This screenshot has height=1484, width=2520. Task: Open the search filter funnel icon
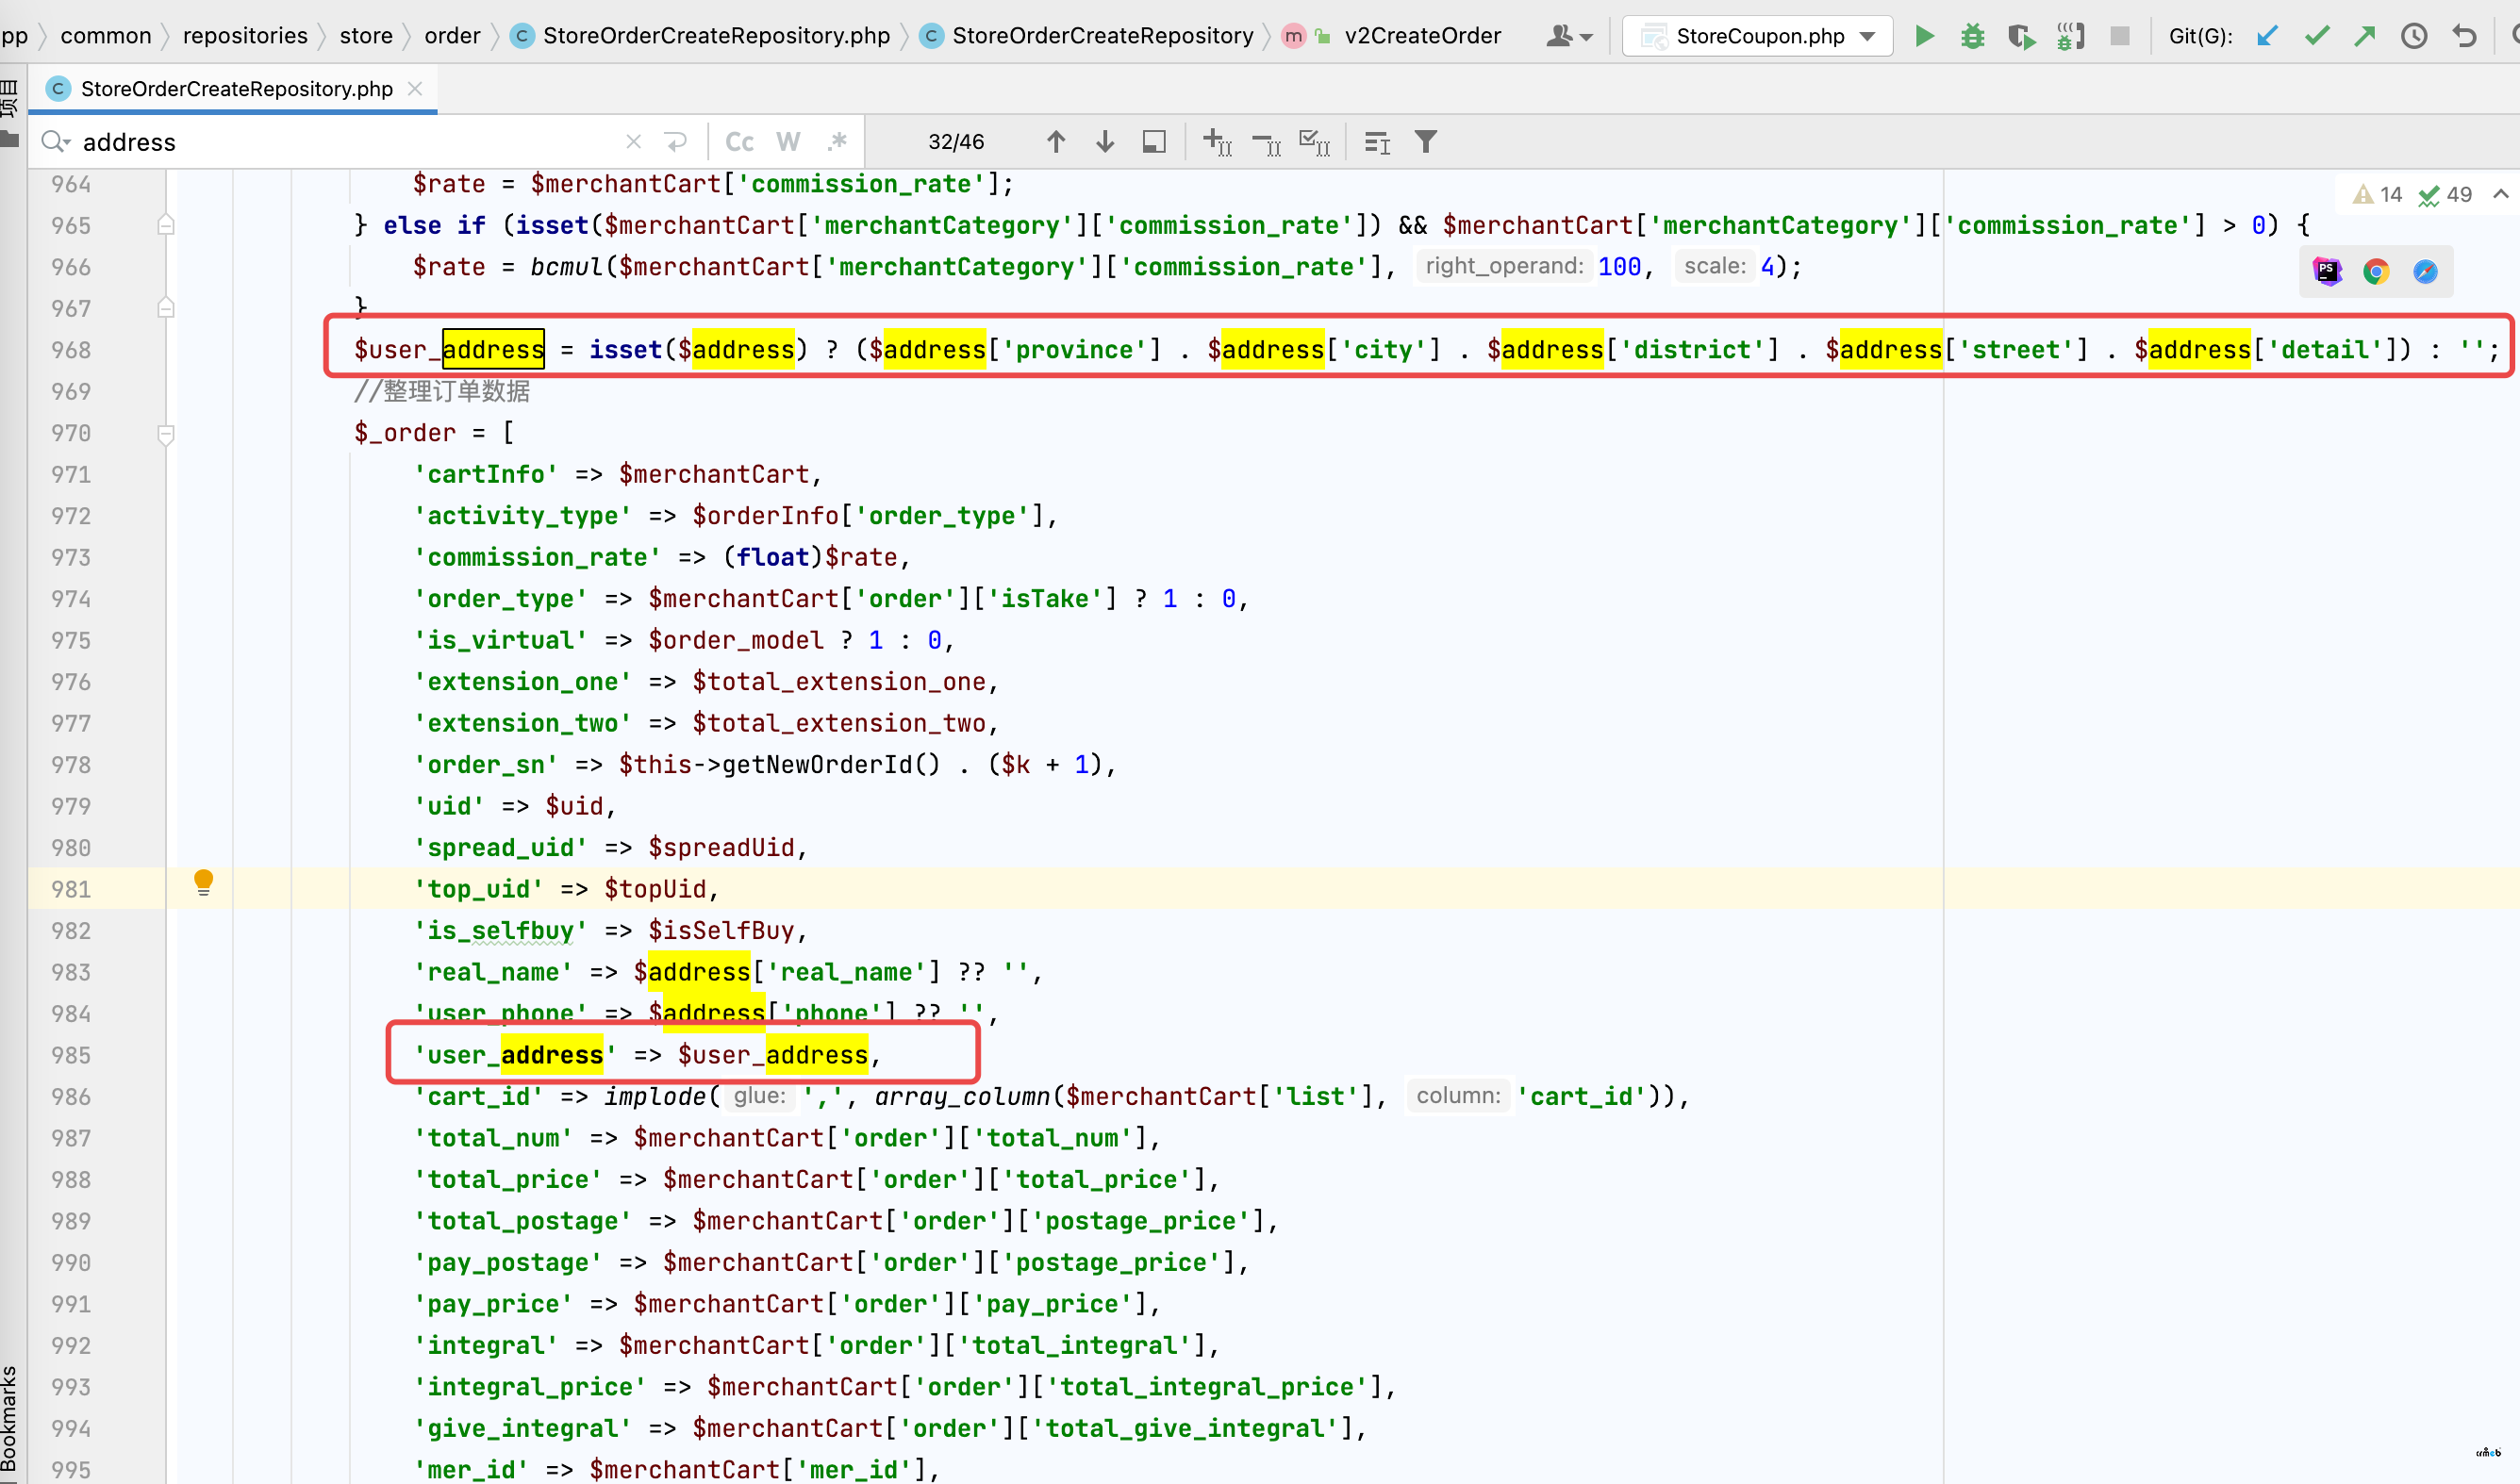[1426, 142]
